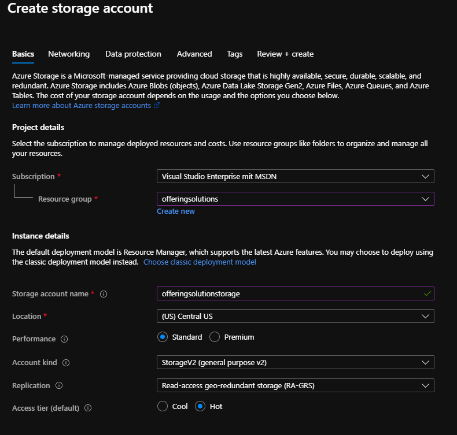This screenshot has height=435, width=457.
Task: Click the Instance details heading
Action: [40, 236]
